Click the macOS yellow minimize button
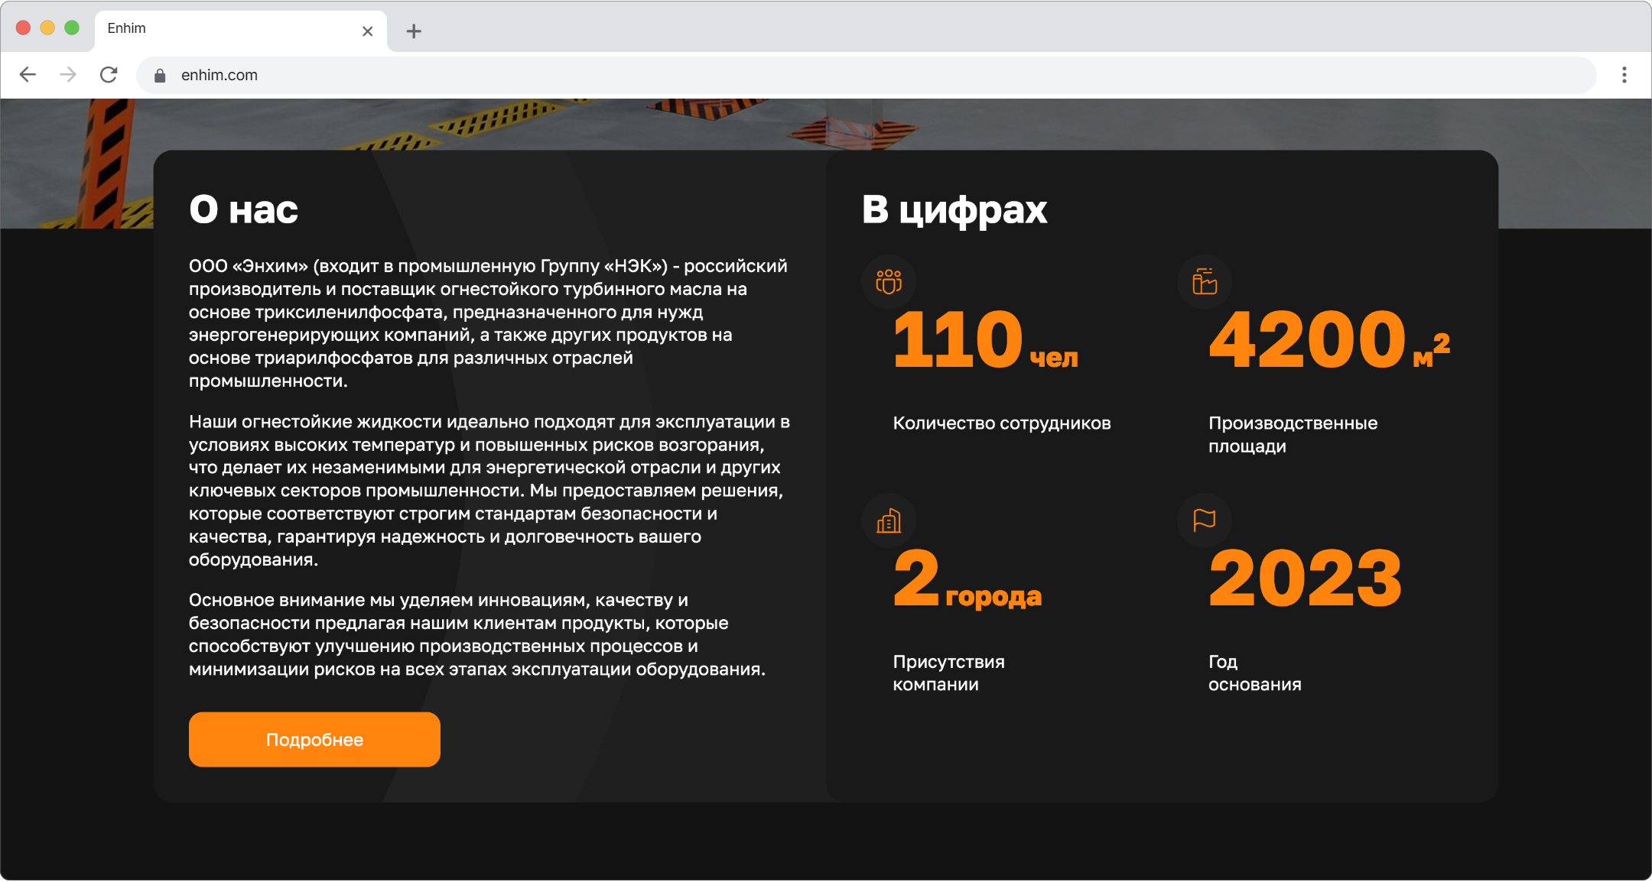This screenshot has height=882, width=1652. 47,28
